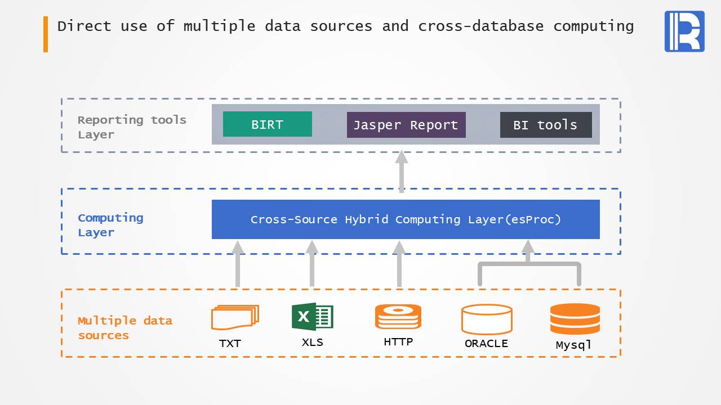Click the dark BI tools box
The height and width of the screenshot is (405, 721).
(x=545, y=125)
